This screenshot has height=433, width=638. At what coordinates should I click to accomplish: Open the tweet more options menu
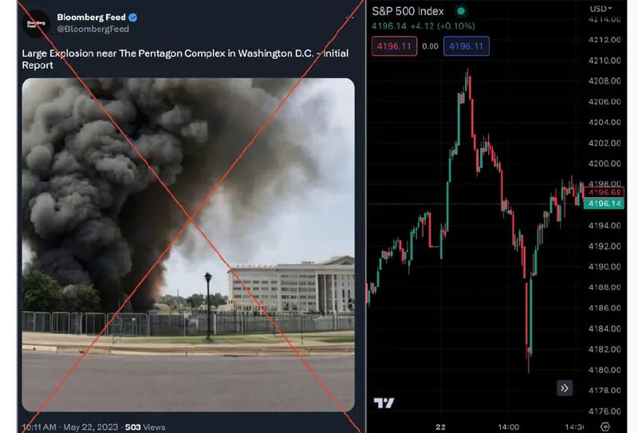(x=349, y=17)
